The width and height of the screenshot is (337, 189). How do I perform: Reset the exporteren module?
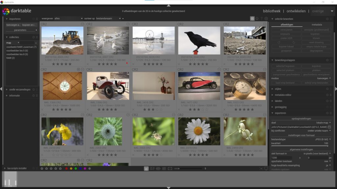point(327,113)
